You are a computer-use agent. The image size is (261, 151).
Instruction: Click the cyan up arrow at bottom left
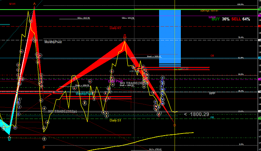9,138
